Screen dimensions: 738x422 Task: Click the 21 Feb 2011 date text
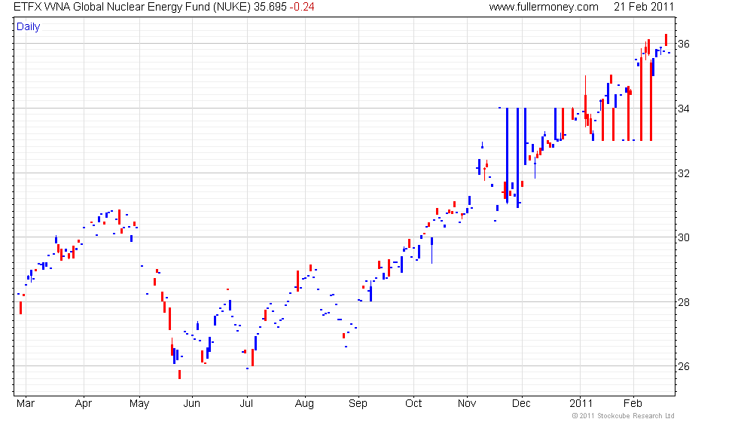point(643,7)
